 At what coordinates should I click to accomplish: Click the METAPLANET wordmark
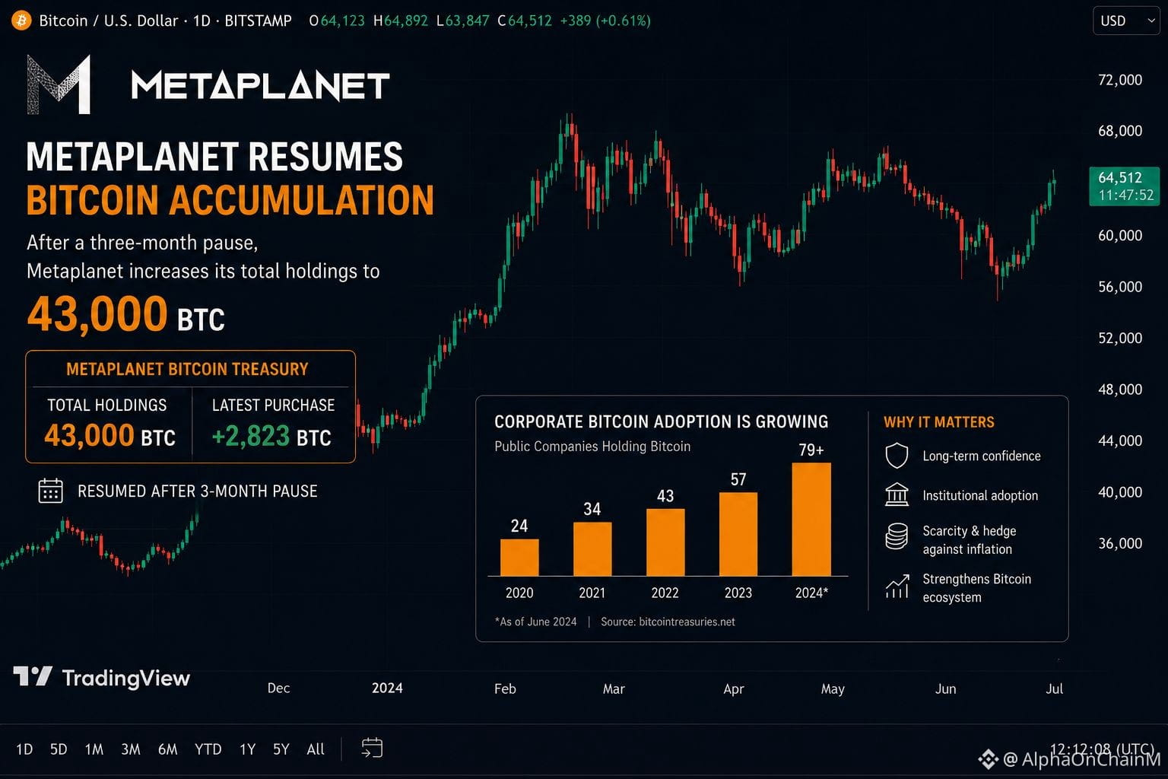tap(260, 85)
